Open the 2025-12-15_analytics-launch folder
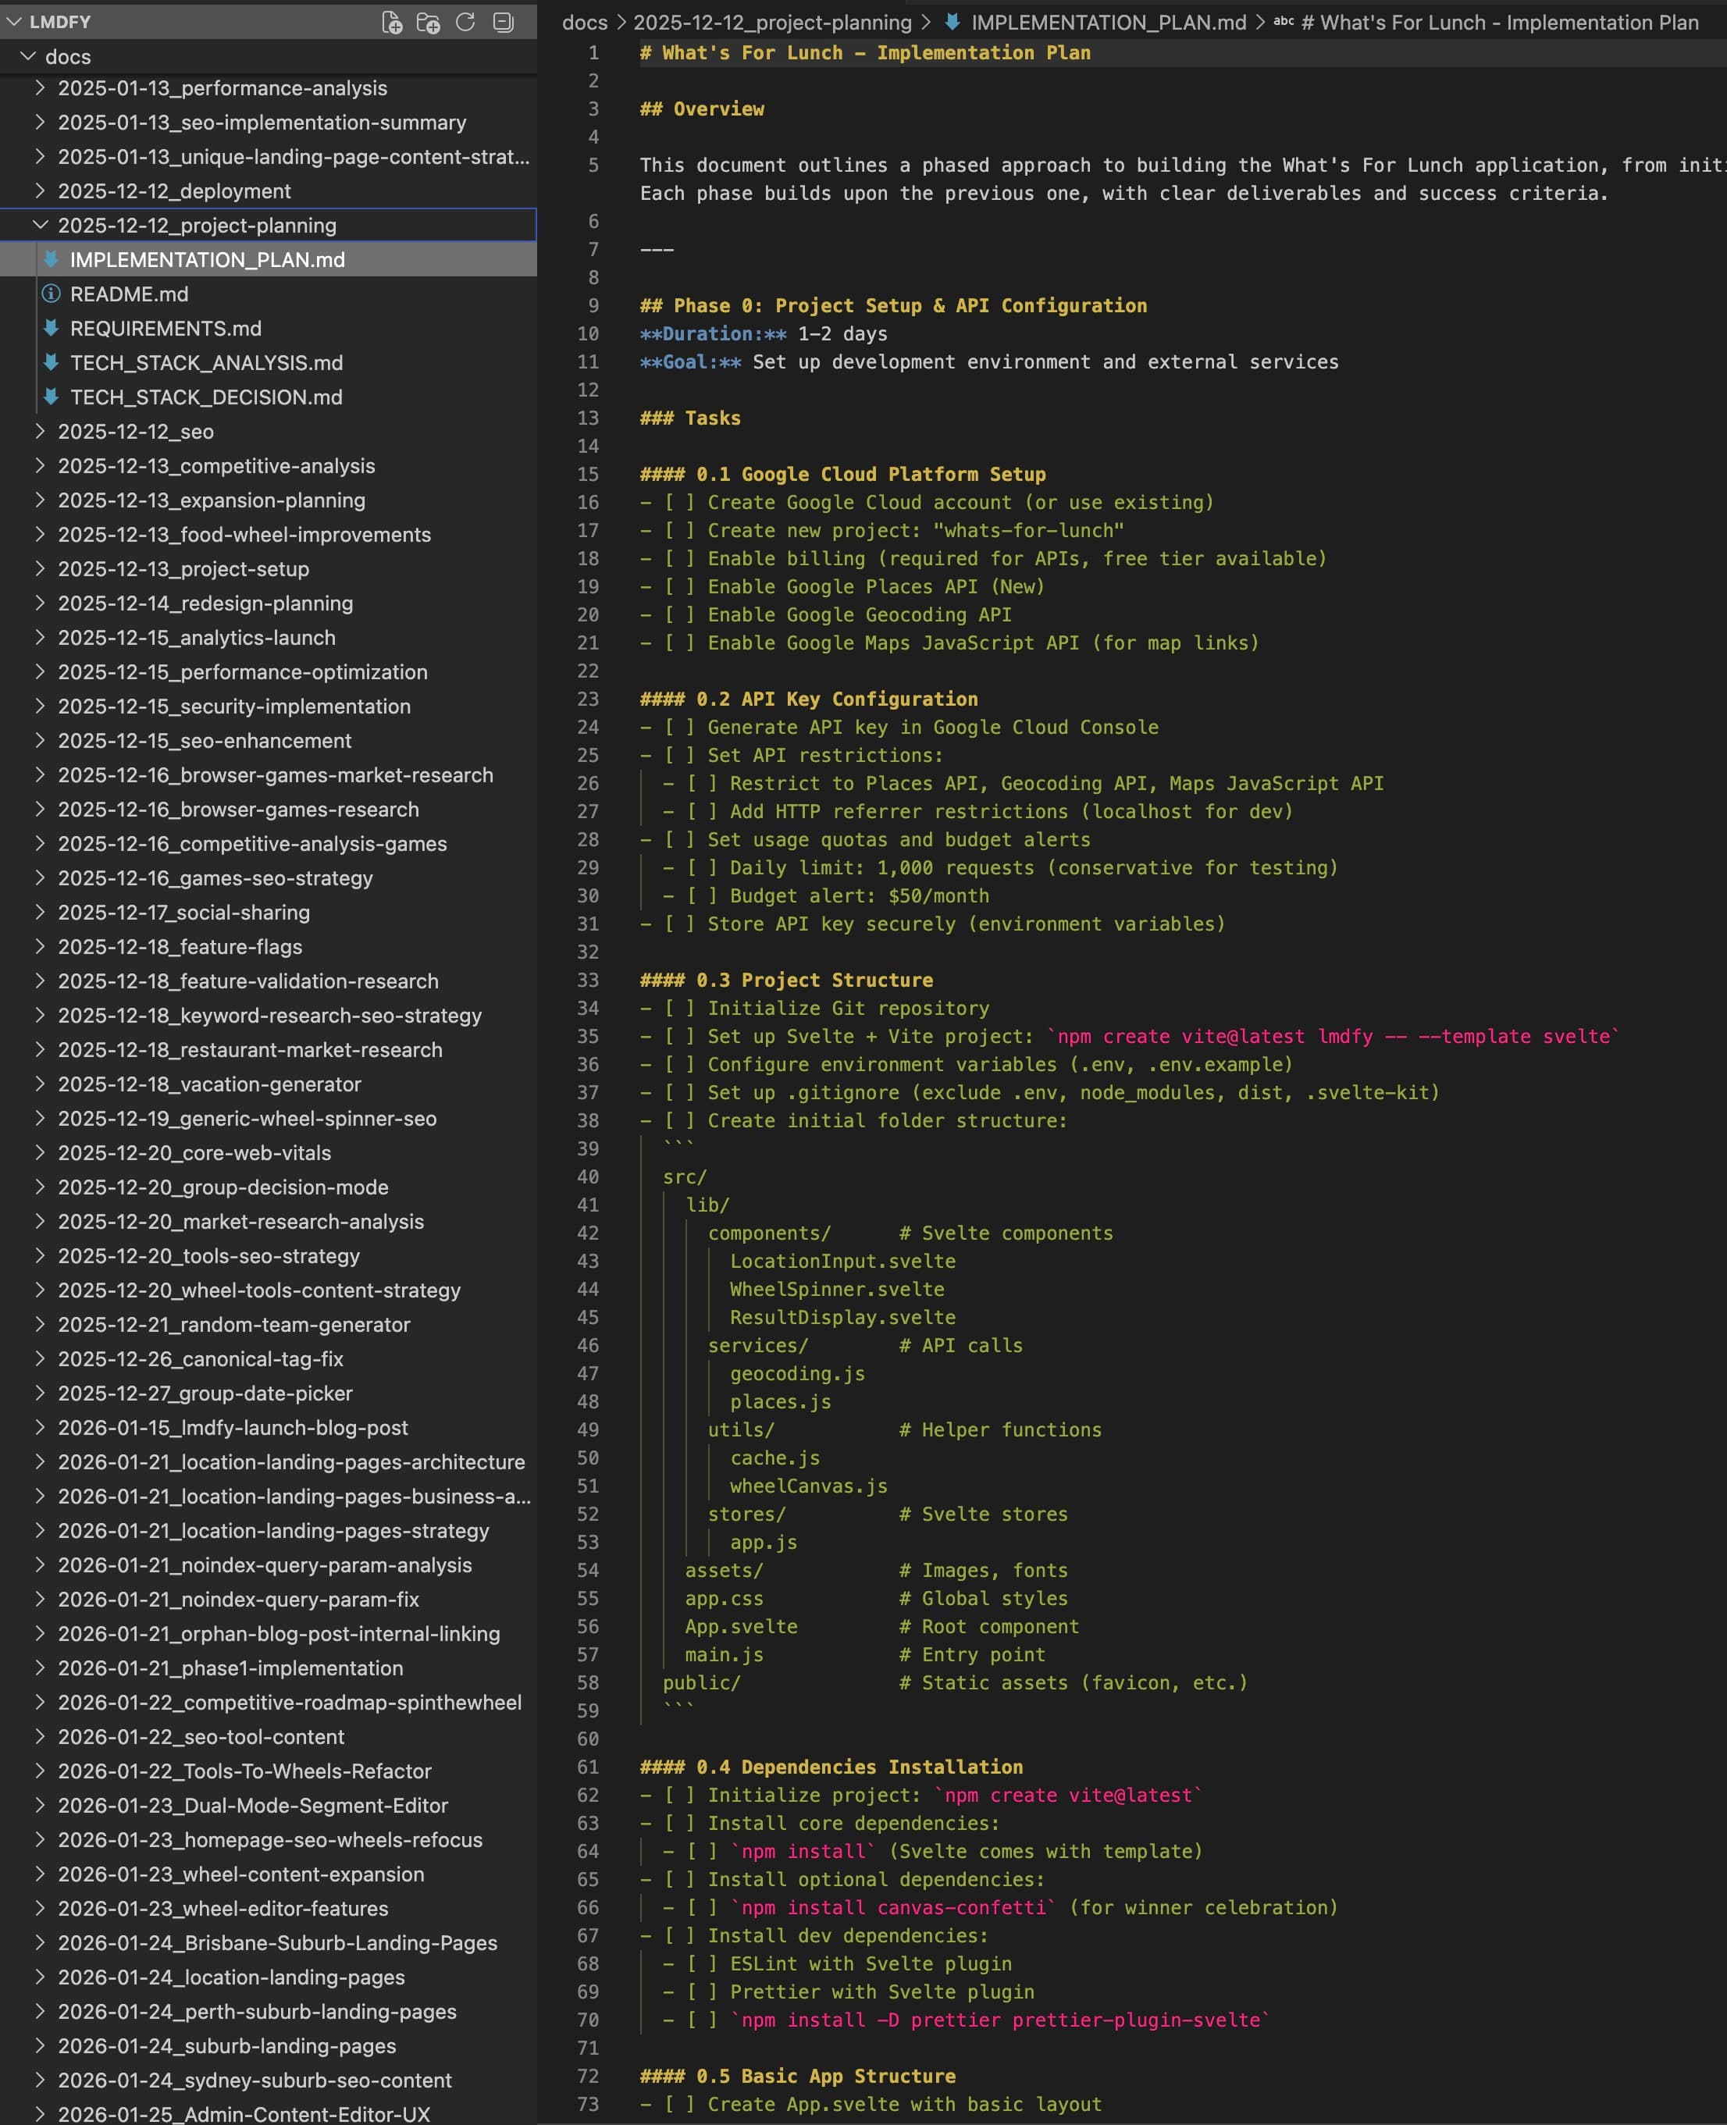The image size is (1727, 2125). (x=196, y=637)
